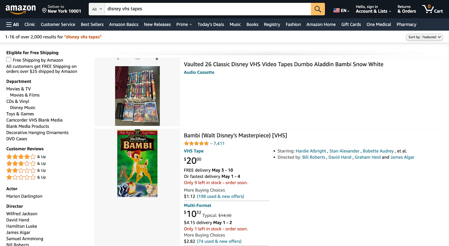This screenshot has height=246, width=449.
Task: Click the Amazon logo
Action: [21, 9]
